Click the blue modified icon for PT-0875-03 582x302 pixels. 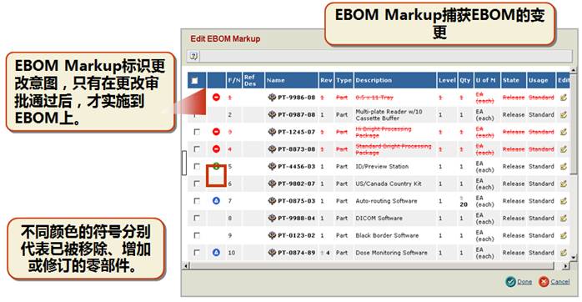click(216, 201)
